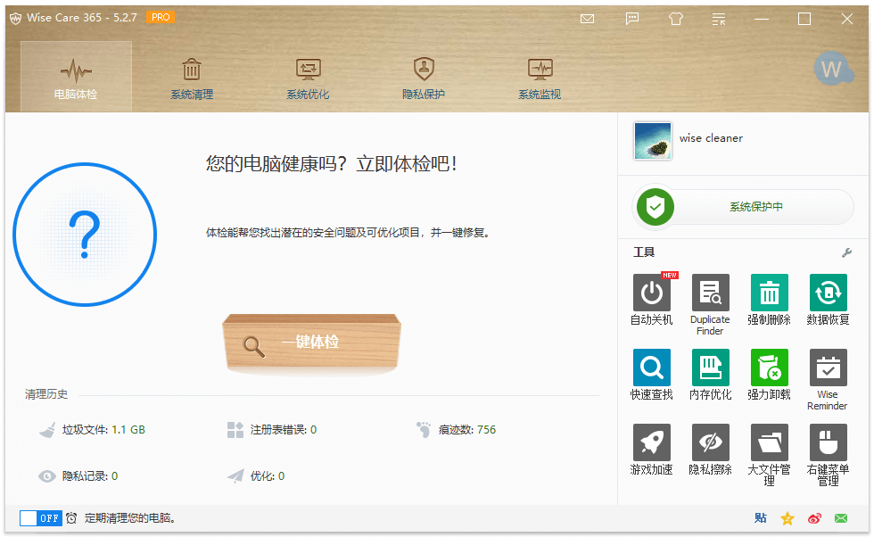Click the 定期清理您的电脑 text

tap(130, 518)
